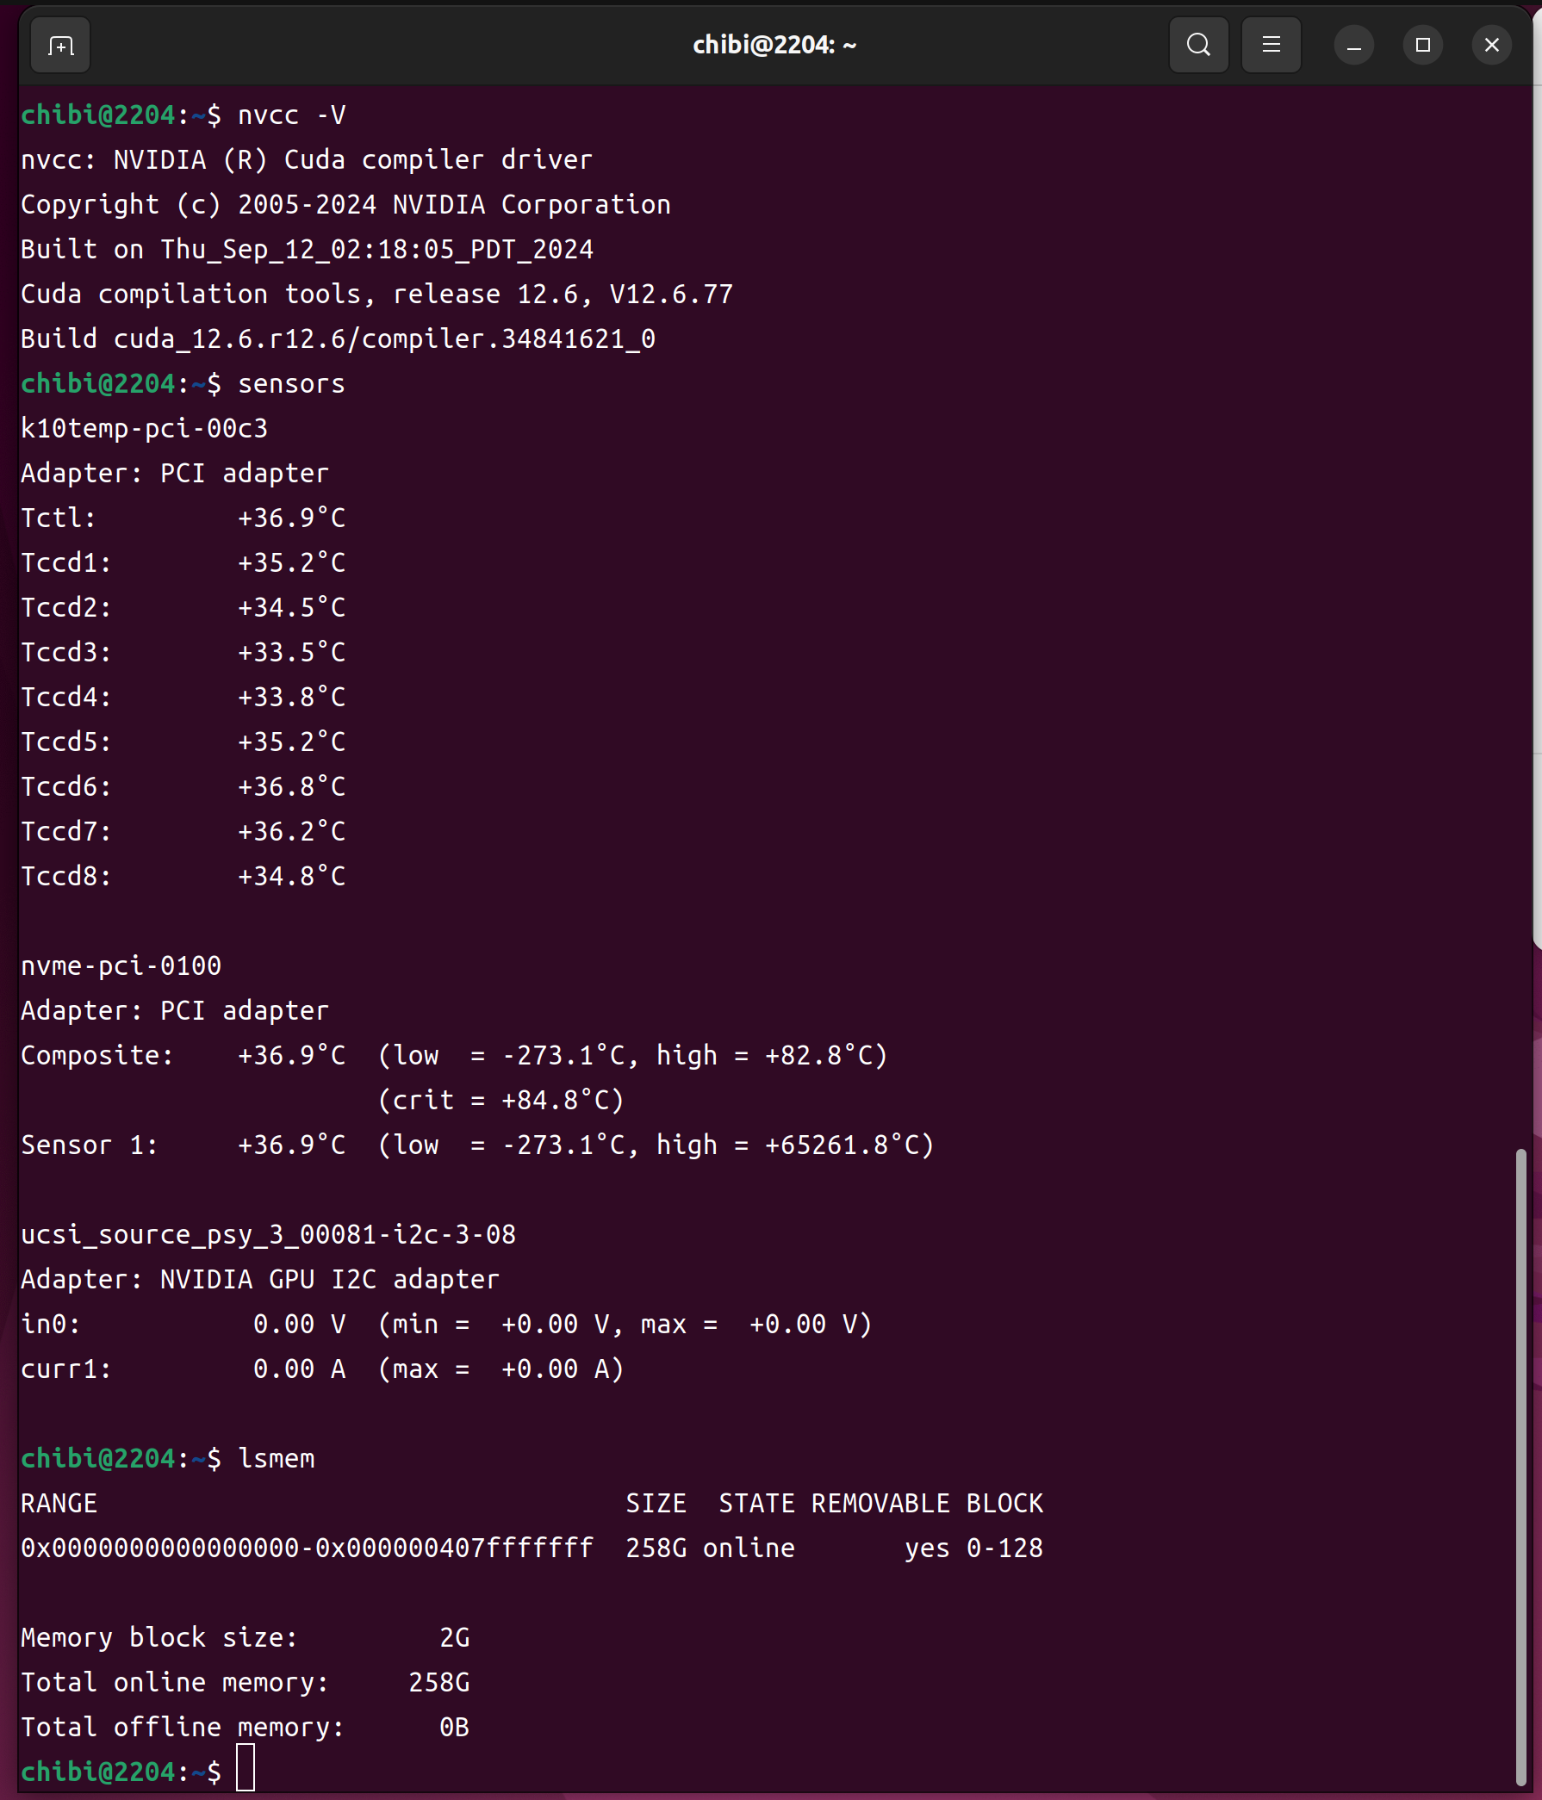The width and height of the screenshot is (1542, 1800).
Task: Open the hamburger main menu
Action: tap(1270, 45)
